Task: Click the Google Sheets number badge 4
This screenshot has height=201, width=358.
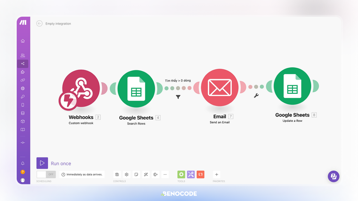Action: [158, 118]
